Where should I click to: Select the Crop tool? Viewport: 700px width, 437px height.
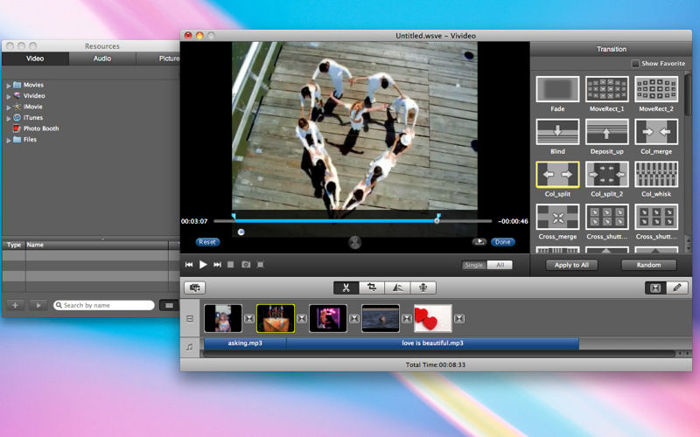point(371,288)
